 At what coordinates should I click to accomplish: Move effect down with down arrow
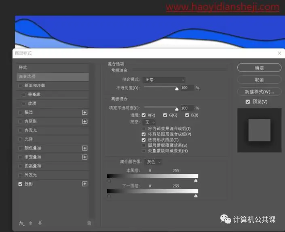tap(40, 223)
